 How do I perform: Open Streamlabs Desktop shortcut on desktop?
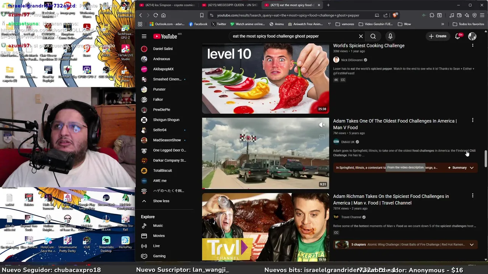(x=106, y=245)
